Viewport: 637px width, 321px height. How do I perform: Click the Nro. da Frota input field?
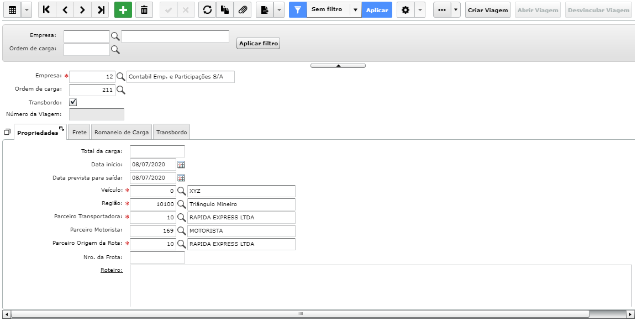157,257
